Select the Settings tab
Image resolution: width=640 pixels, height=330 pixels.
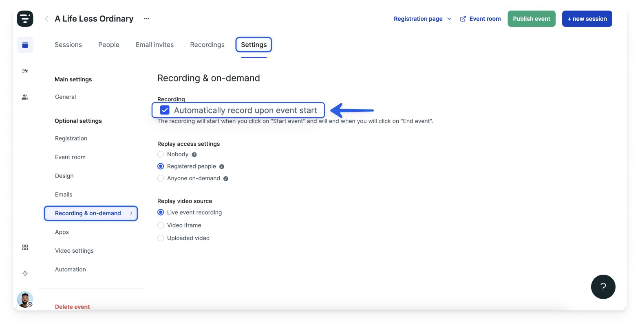[254, 45]
